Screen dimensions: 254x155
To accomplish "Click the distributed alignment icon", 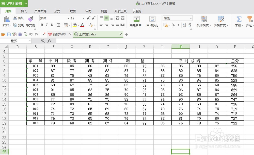I will [x=123, y=25].
